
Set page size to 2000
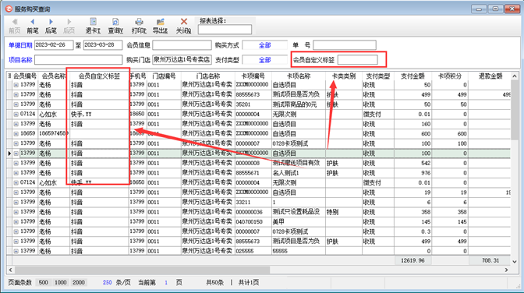tap(79, 283)
